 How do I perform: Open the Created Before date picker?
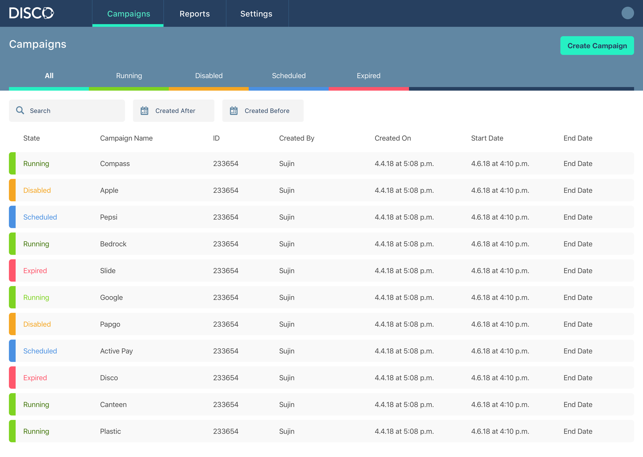click(x=267, y=111)
